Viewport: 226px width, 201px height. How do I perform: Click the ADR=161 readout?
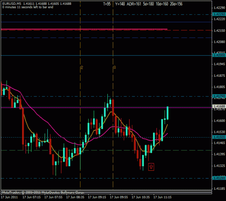click(134, 4)
